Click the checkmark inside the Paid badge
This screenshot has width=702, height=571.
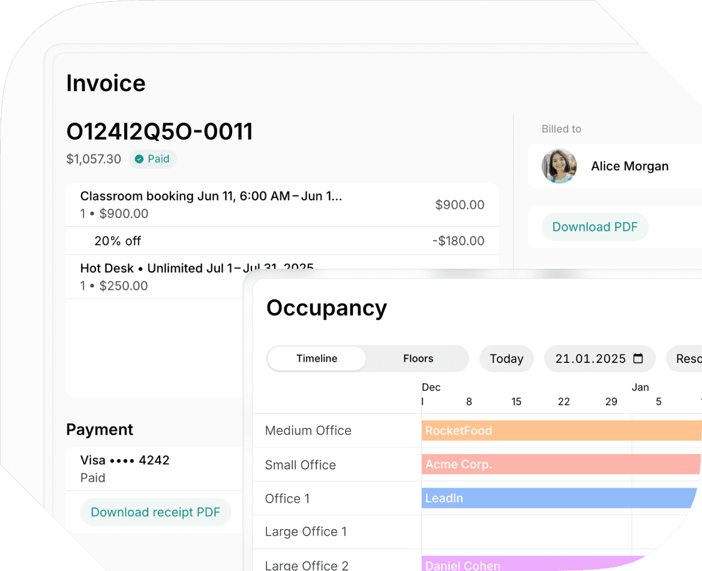138,159
